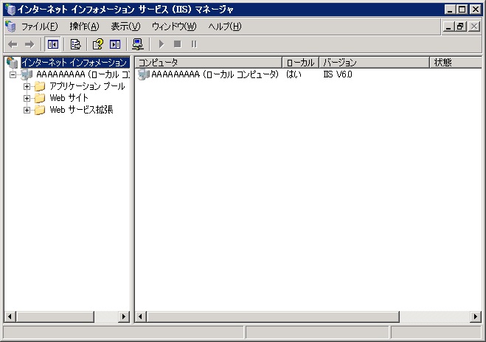Click the Show/Hide Action Pane toolbar icon
This screenshot has width=486, height=342.
pyautogui.click(x=115, y=44)
